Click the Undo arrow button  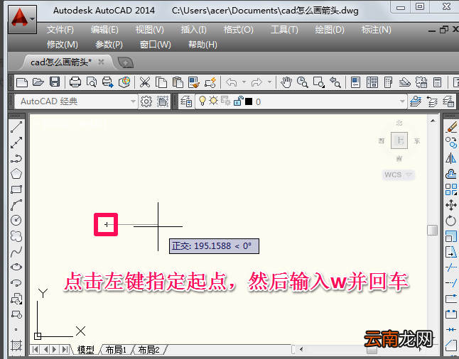click(231, 82)
